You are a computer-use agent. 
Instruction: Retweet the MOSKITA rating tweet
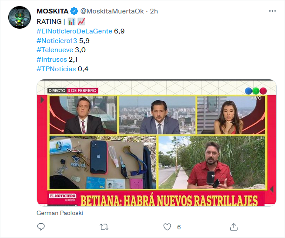(x=104, y=227)
